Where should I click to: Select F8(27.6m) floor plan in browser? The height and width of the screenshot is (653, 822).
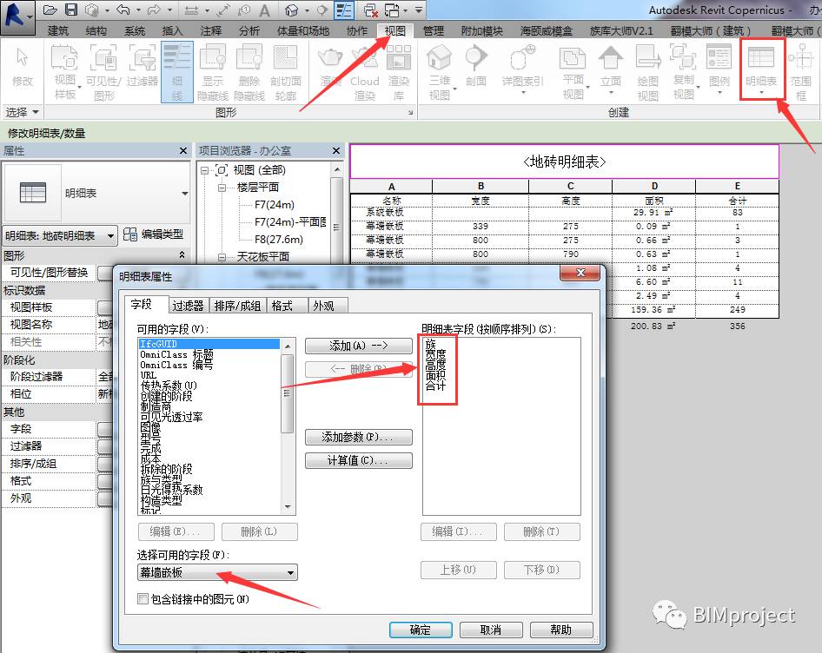278,240
